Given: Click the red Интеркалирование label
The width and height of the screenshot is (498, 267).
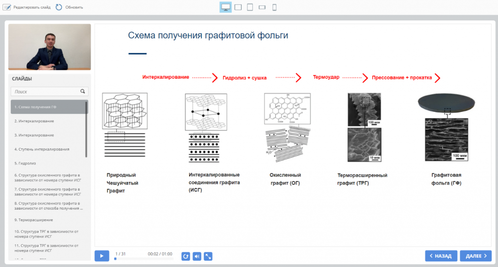Looking at the screenshot, I should pyautogui.click(x=165, y=77).
